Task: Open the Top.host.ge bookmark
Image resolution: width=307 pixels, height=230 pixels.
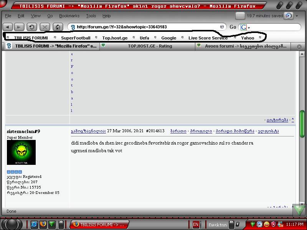Action: pos(115,38)
